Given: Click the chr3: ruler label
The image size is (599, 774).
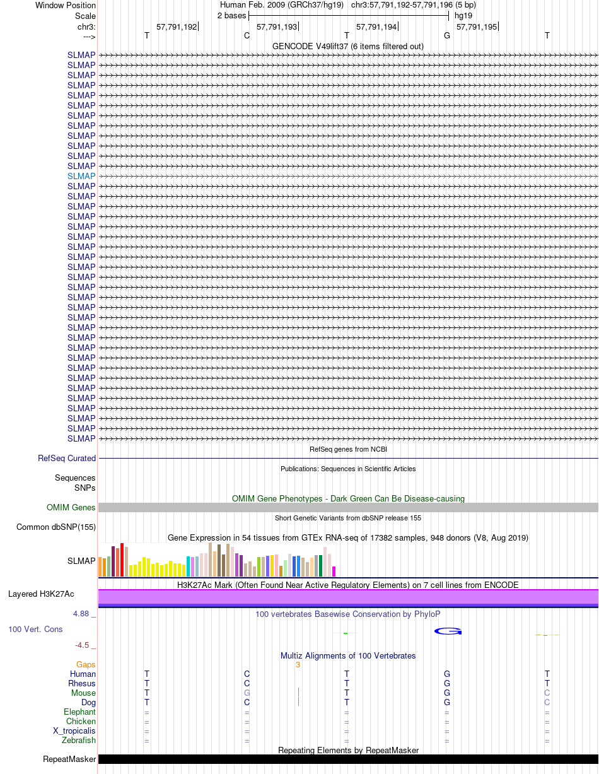Looking at the screenshot, I should point(86,27).
